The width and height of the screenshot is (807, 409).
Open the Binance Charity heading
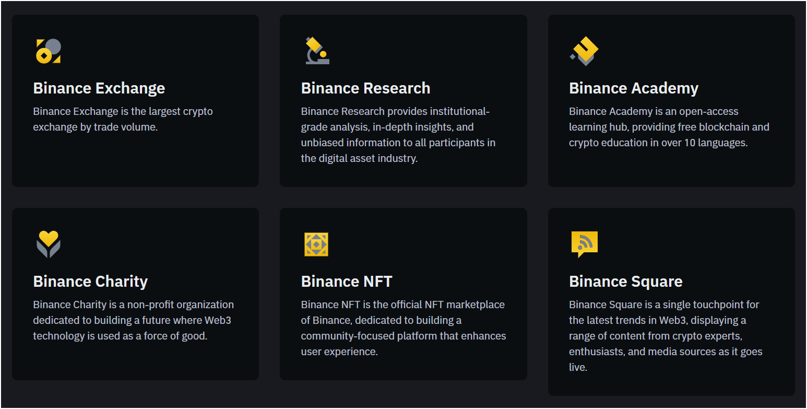90,282
